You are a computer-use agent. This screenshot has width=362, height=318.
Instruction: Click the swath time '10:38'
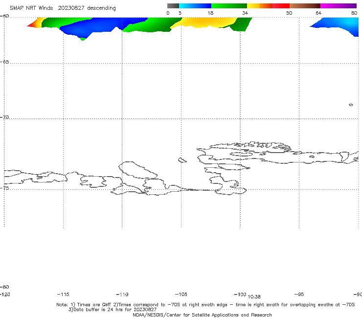[x=254, y=297]
